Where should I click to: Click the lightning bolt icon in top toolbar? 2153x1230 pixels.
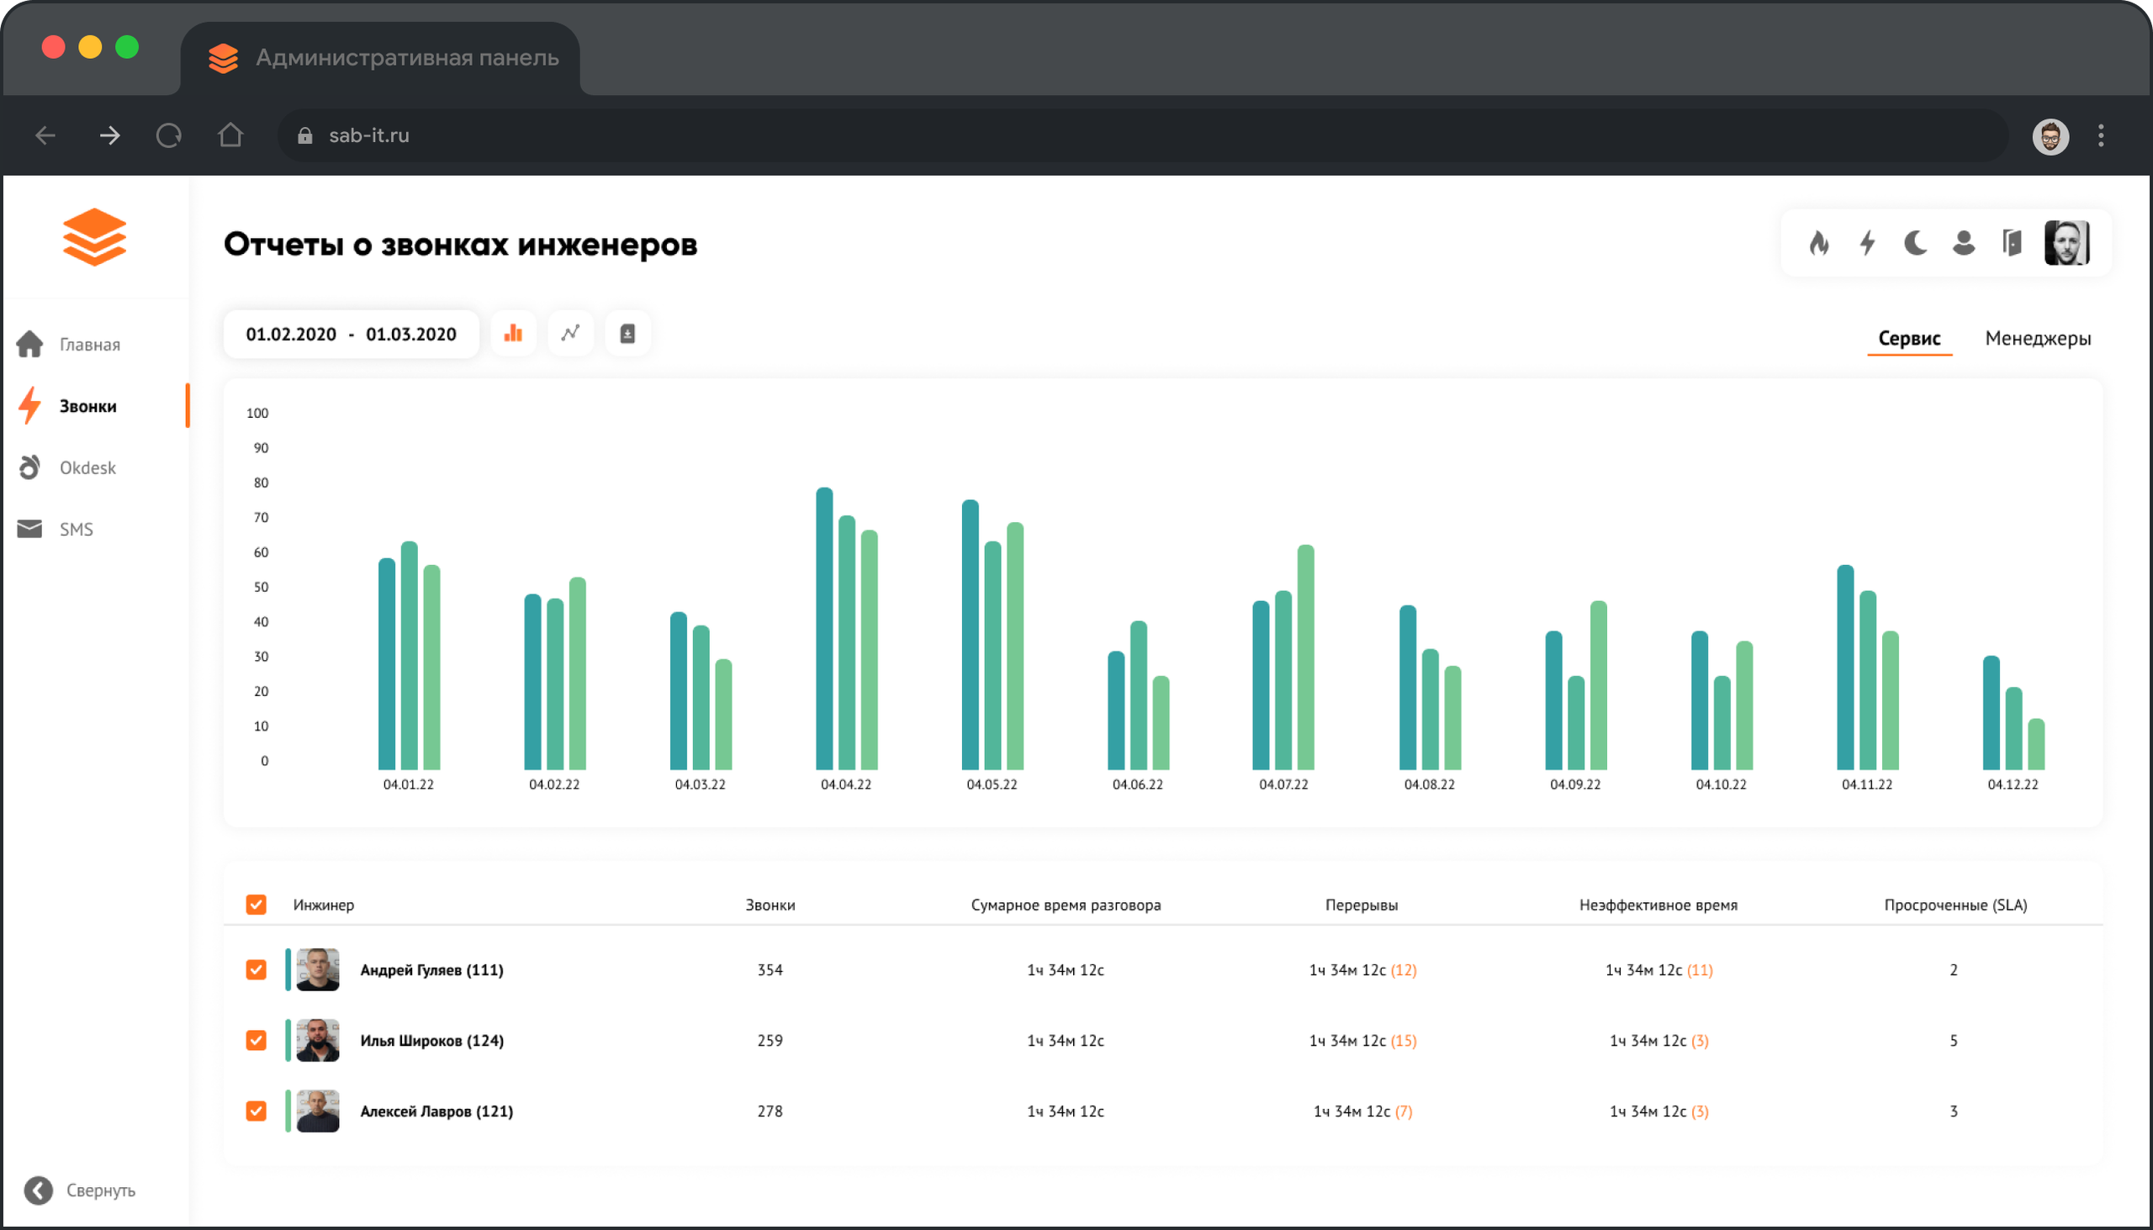click(x=1867, y=243)
